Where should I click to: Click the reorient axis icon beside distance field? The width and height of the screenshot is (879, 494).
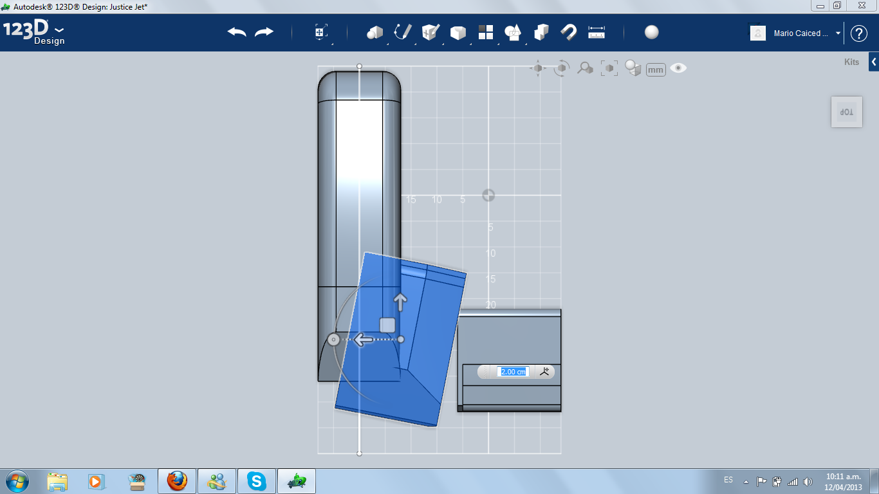point(544,371)
